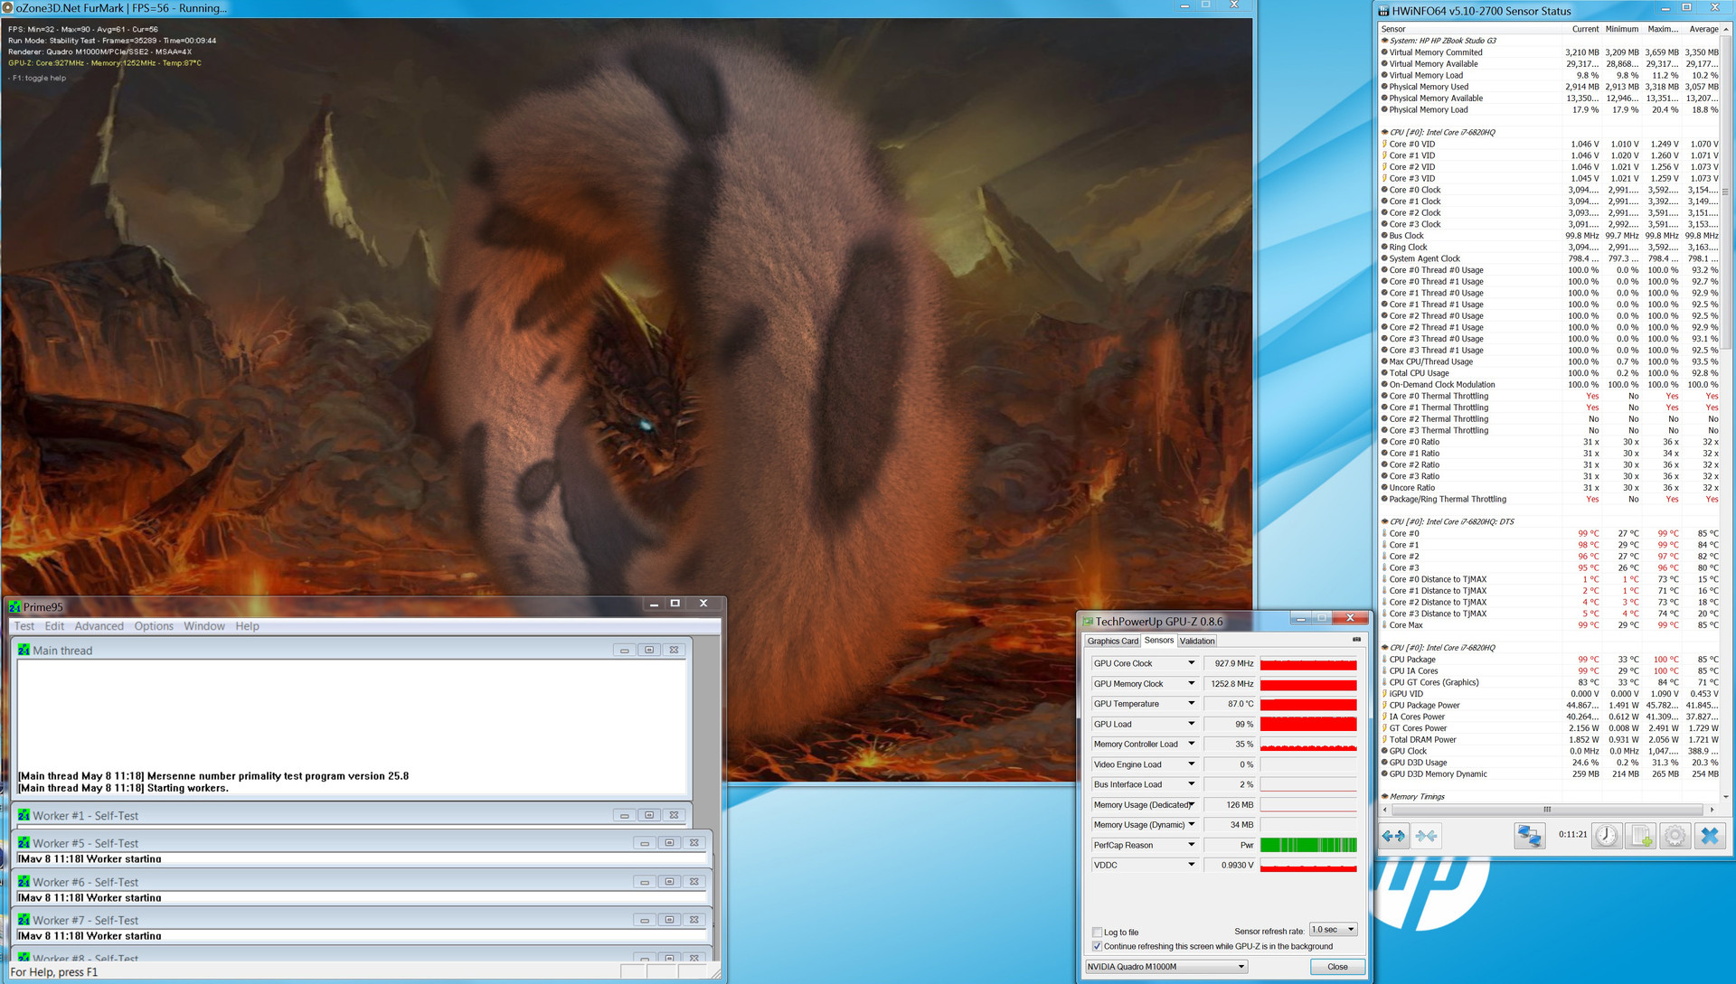The image size is (1736, 984).
Task: Click the collapse columns arrows icon in HWiNFO
Action: point(1426,836)
